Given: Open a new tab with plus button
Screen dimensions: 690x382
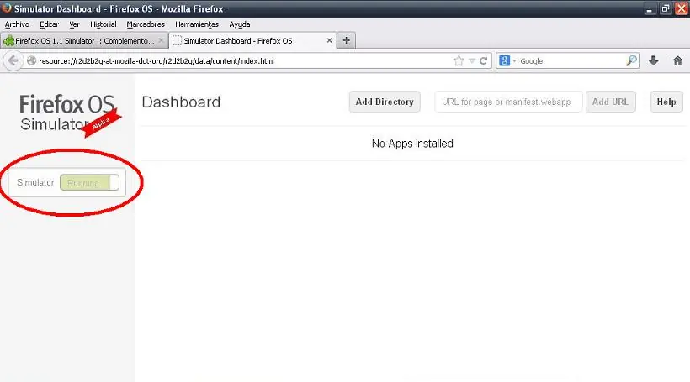Looking at the screenshot, I should tap(347, 40).
